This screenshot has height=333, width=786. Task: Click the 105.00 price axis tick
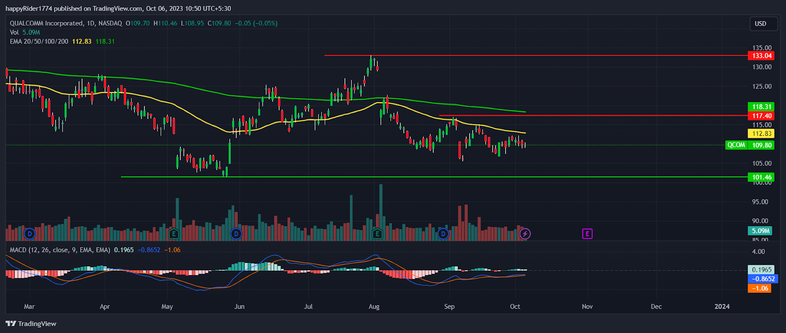(x=762, y=164)
